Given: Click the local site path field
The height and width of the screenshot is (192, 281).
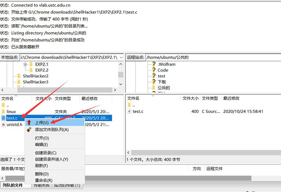Looking at the screenshot, I should (x=69, y=58).
